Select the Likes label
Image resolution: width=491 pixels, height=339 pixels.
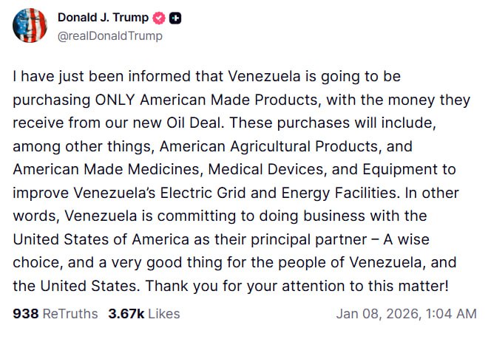163,314
